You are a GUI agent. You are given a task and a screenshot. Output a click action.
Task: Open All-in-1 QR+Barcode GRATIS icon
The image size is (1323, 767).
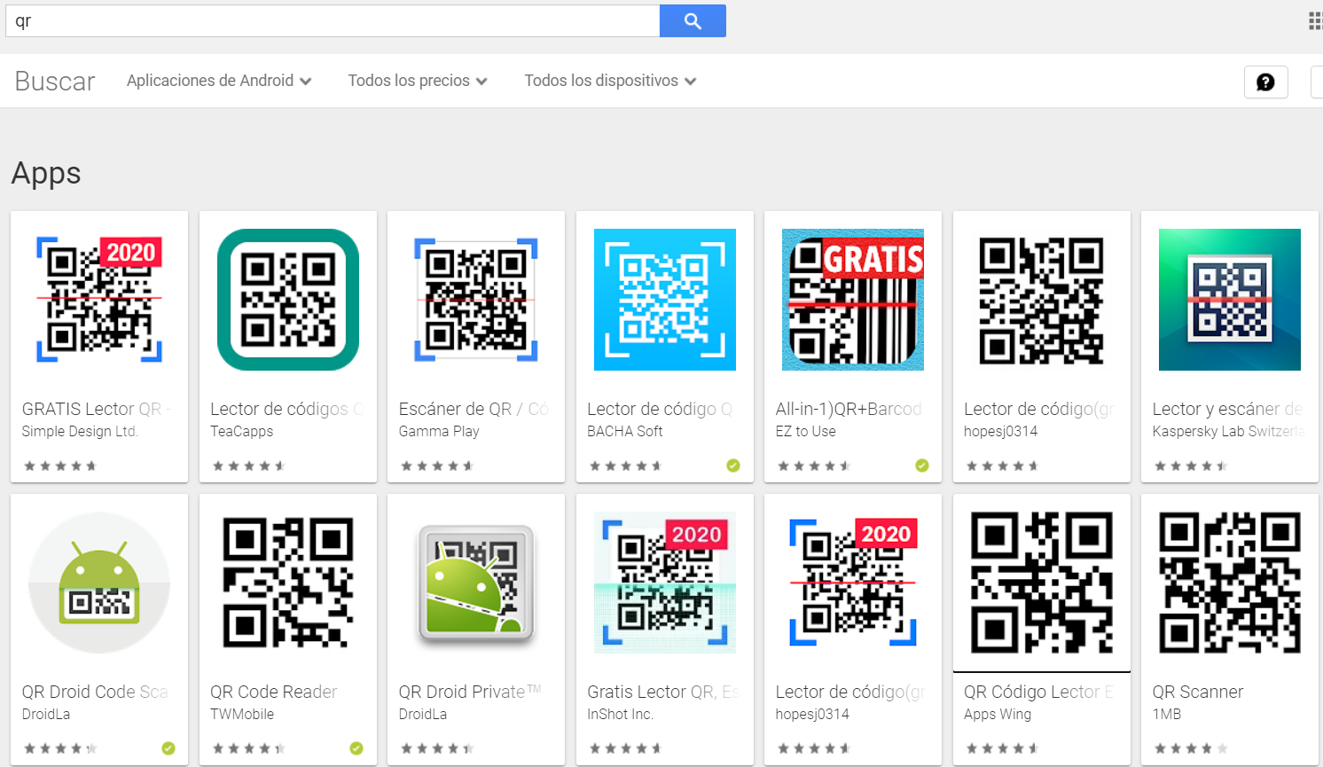853,300
